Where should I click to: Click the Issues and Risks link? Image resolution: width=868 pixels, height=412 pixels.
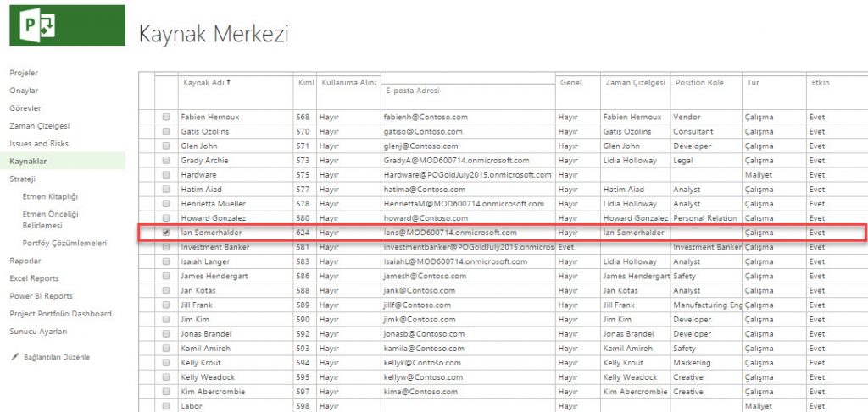click(x=39, y=144)
